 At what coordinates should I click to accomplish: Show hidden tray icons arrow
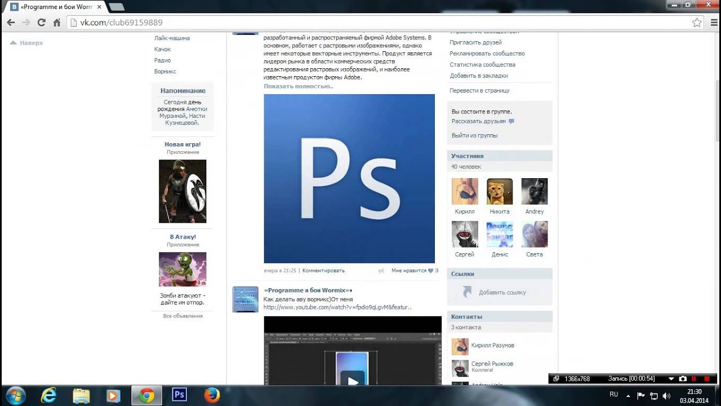point(629,395)
